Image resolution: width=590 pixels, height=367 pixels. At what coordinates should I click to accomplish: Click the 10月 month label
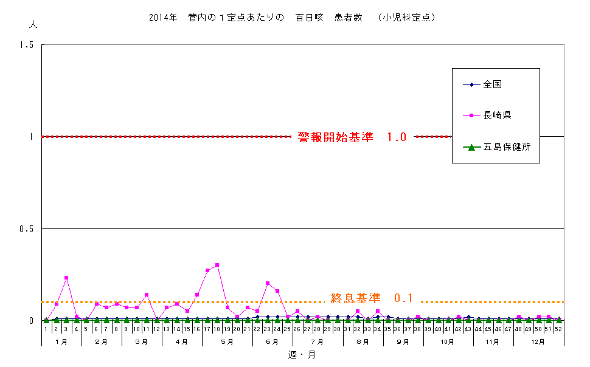(x=448, y=342)
